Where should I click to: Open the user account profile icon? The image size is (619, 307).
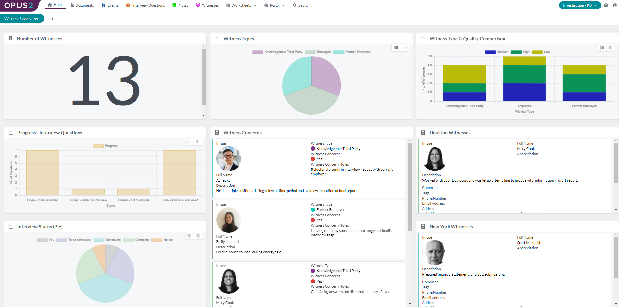[x=614, y=5]
